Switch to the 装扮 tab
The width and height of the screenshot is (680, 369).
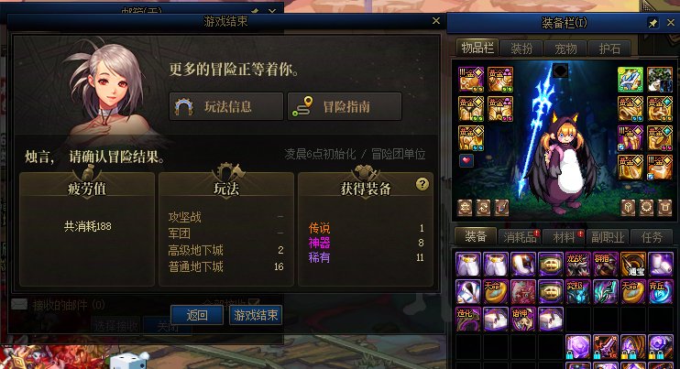click(521, 49)
